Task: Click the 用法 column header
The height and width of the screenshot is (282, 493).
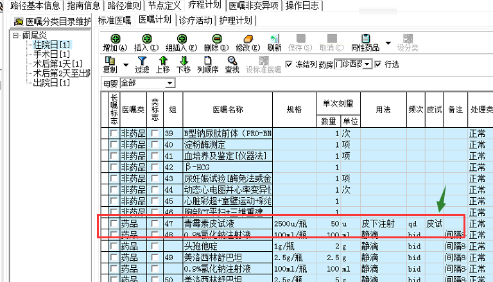Action: coord(383,110)
